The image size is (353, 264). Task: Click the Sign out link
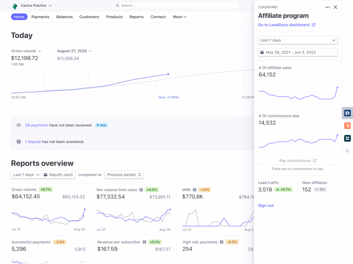tap(265, 205)
